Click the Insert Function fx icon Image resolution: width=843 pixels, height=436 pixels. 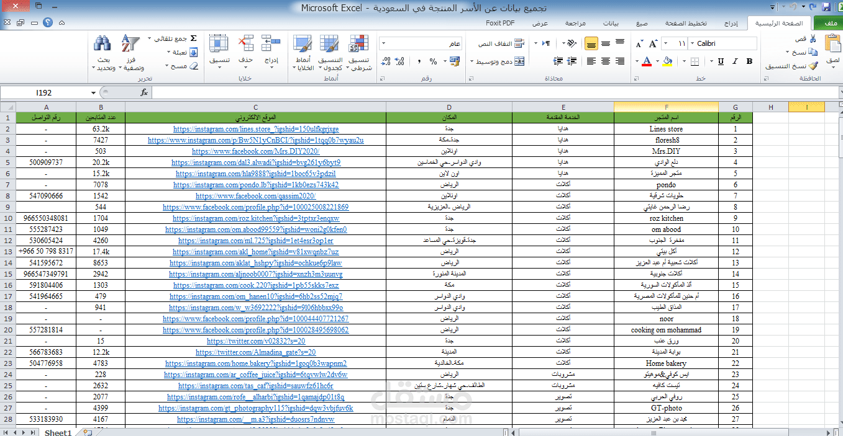click(144, 92)
